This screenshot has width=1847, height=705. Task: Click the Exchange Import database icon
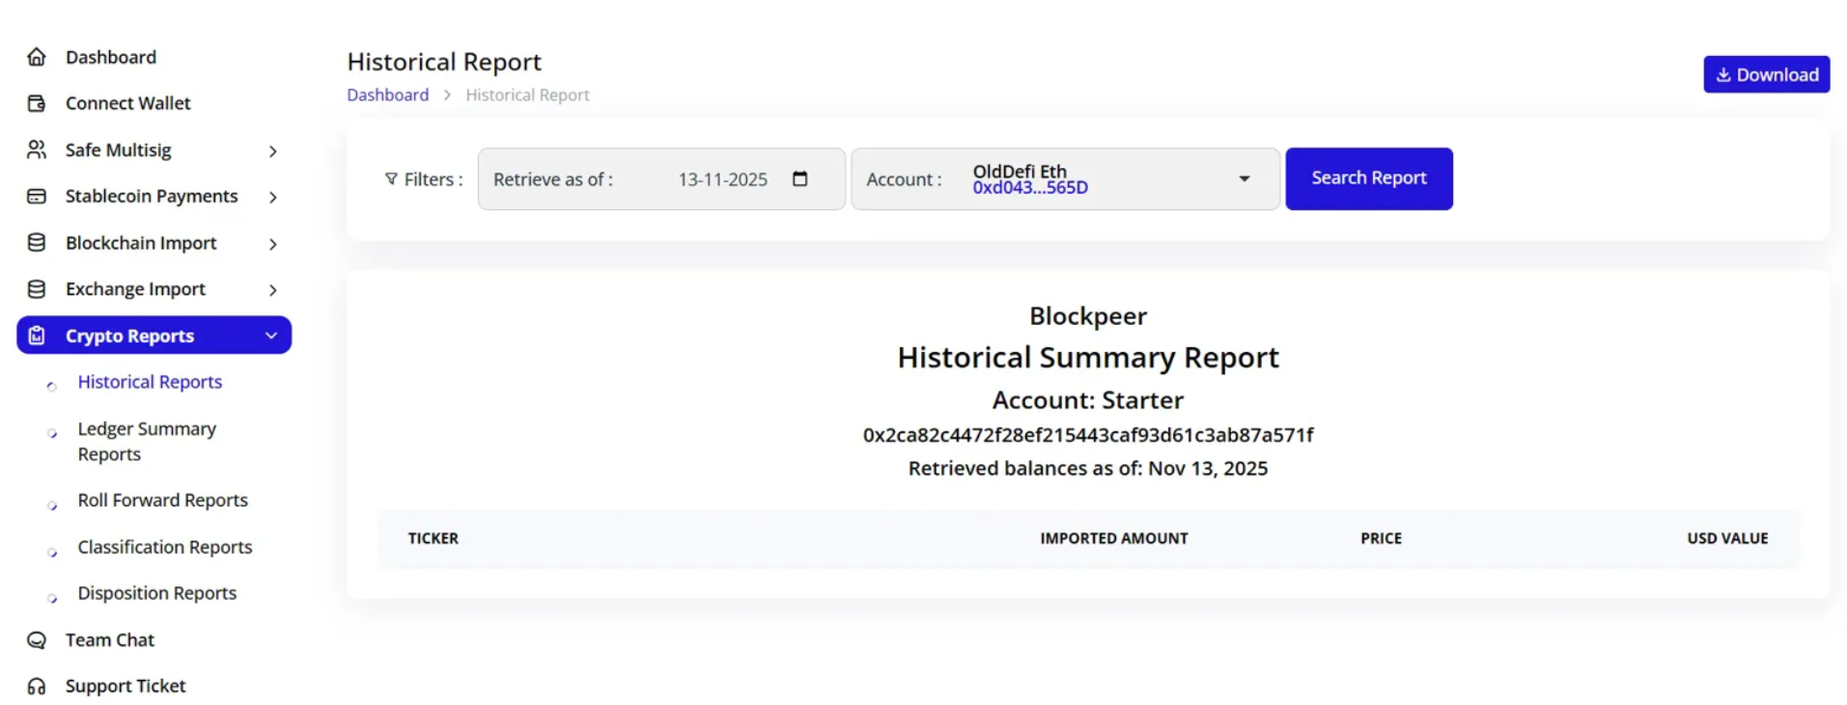[x=37, y=288]
